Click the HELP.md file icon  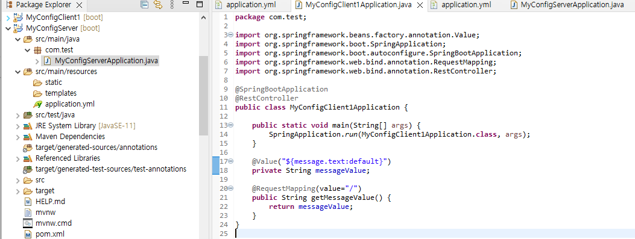click(28, 202)
